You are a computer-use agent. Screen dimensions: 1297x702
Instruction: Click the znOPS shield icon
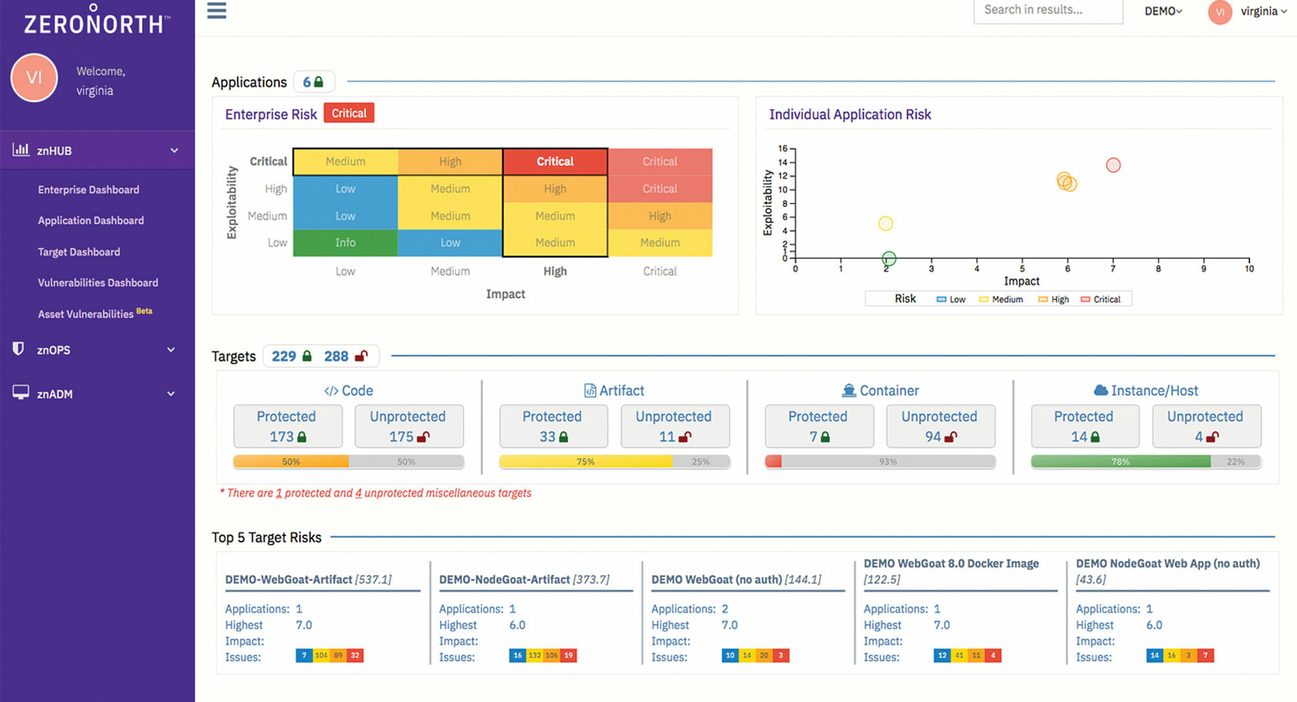coord(19,349)
